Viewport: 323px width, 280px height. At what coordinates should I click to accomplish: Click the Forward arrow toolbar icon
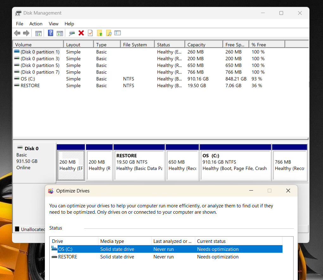click(26, 33)
